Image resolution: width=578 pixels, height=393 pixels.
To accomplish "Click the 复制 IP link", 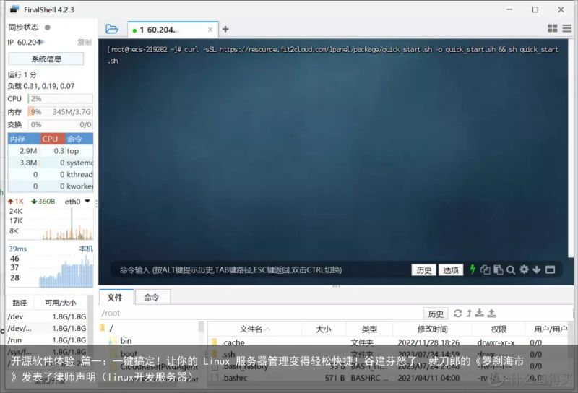I will [85, 42].
